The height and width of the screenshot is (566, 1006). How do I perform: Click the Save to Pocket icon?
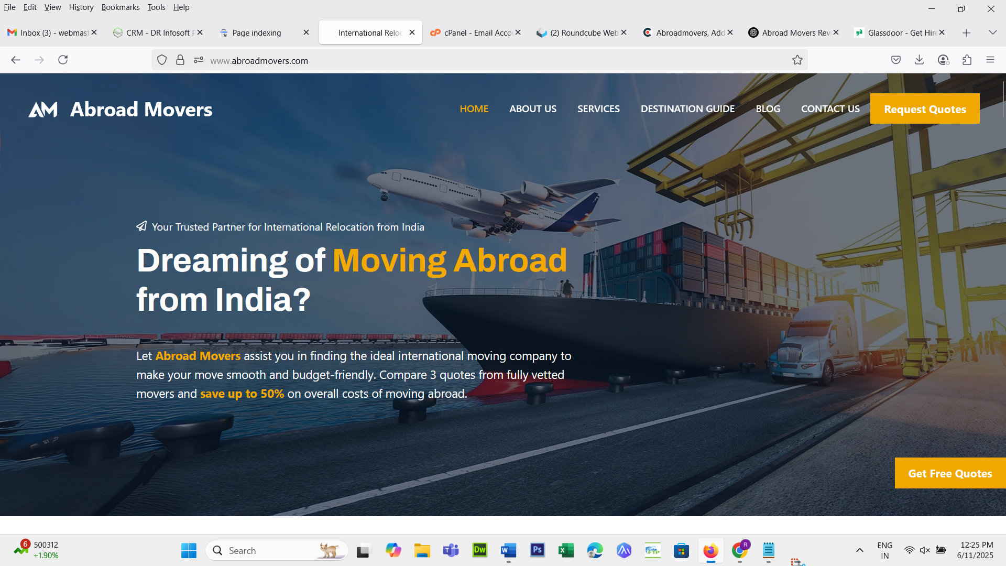tap(895, 60)
